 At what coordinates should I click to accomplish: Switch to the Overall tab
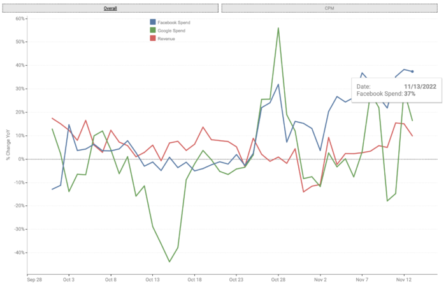pos(110,8)
